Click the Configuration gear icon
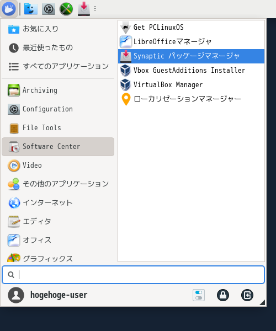276x331 pixels. click(x=14, y=109)
